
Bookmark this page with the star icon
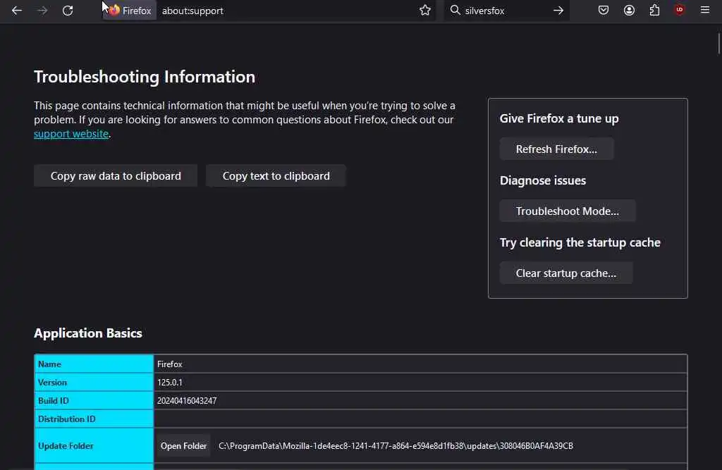pos(425,10)
